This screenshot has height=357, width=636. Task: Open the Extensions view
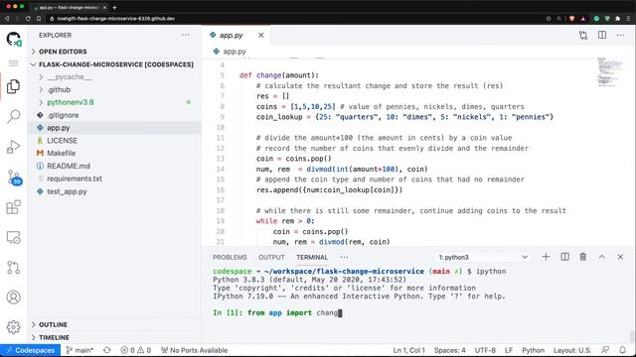click(13, 207)
